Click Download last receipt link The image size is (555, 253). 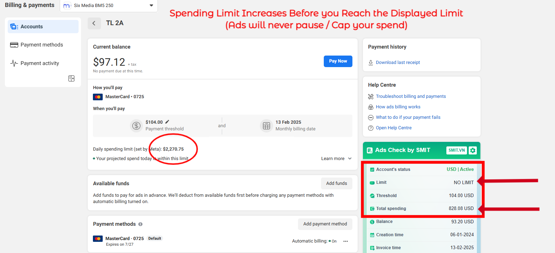tap(398, 63)
